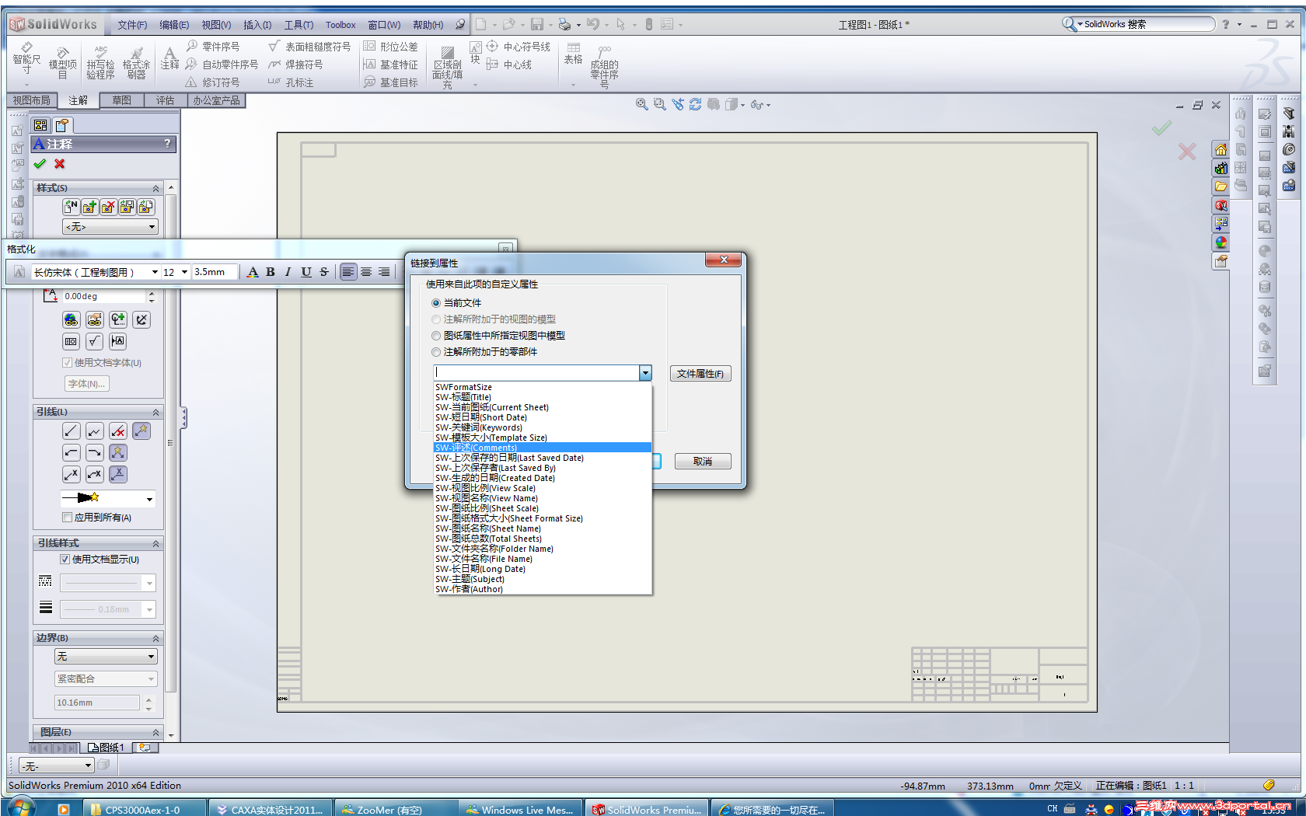Open the 插入(I) menu
1306x816 pixels.
click(257, 25)
